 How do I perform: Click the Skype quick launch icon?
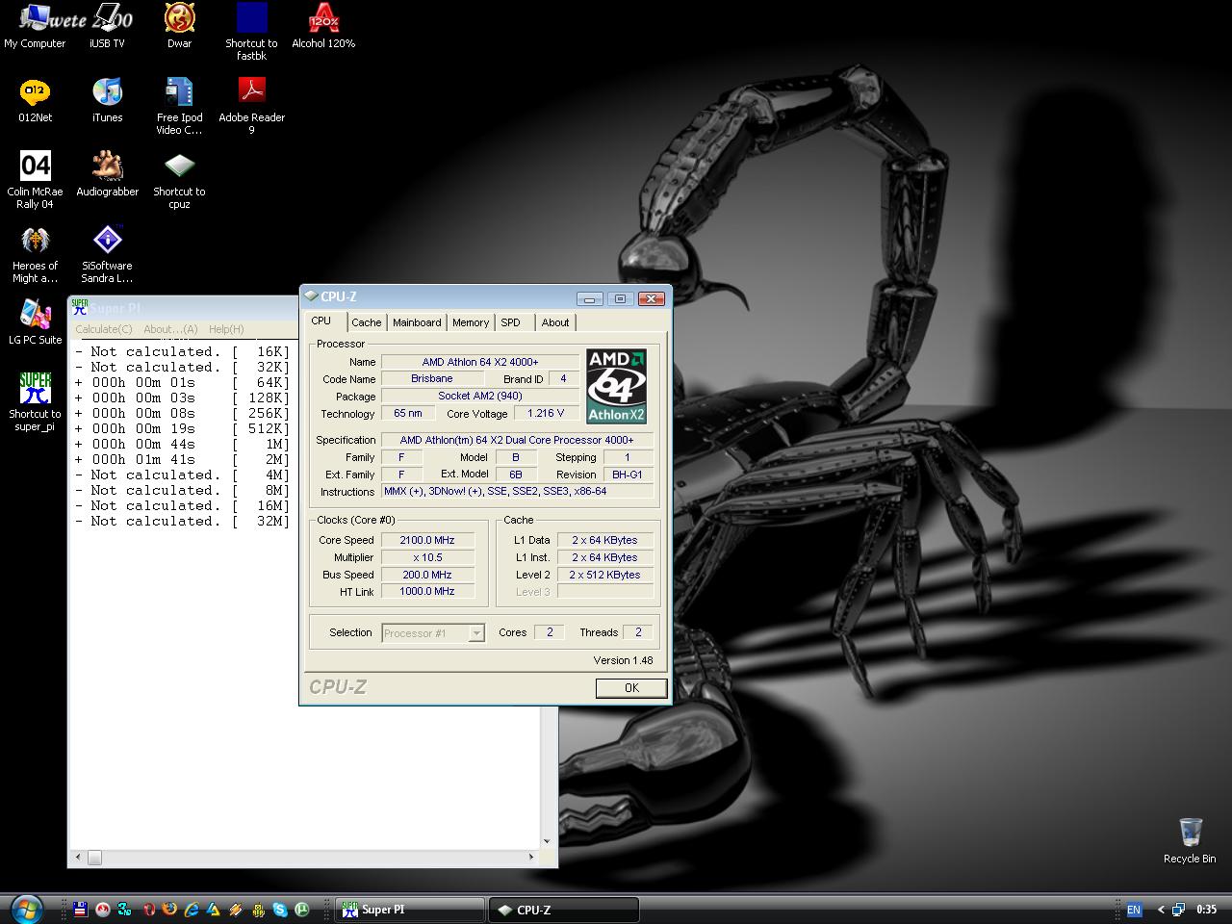pos(280,909)
